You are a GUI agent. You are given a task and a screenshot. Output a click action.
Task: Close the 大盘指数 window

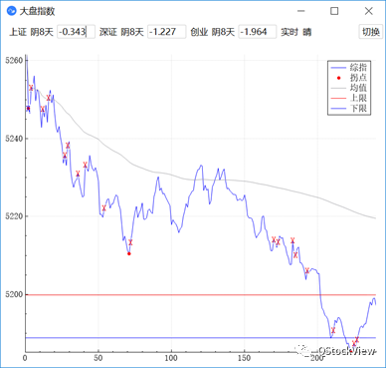[368, 11]
